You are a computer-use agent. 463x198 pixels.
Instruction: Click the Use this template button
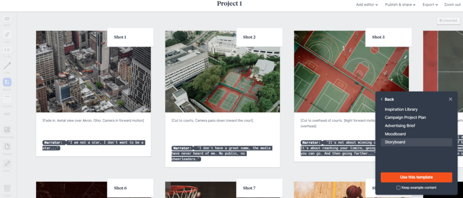click(x=416, y=177)
